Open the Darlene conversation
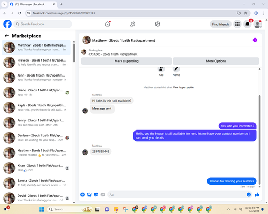The height and width of the screenshot is (214, 268). pos(36,138)
